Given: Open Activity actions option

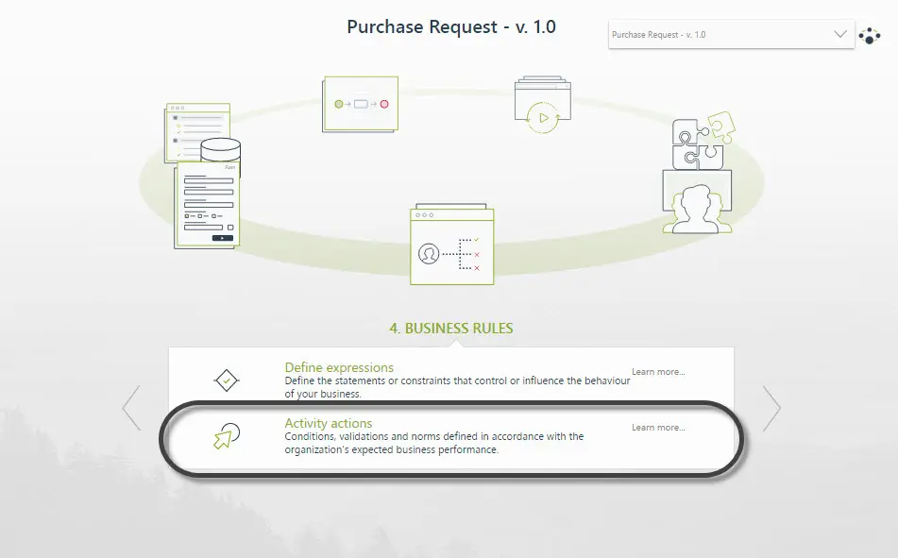Looking at the screenshot, I should tap(329, 423).
